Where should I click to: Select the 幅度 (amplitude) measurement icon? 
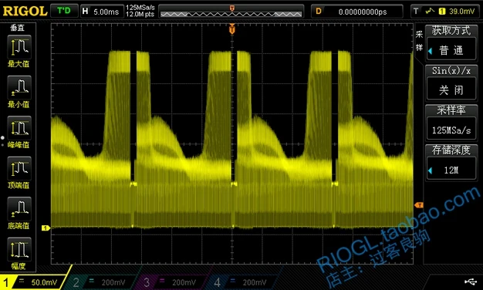pyautogui.click(x=19, y=250)
